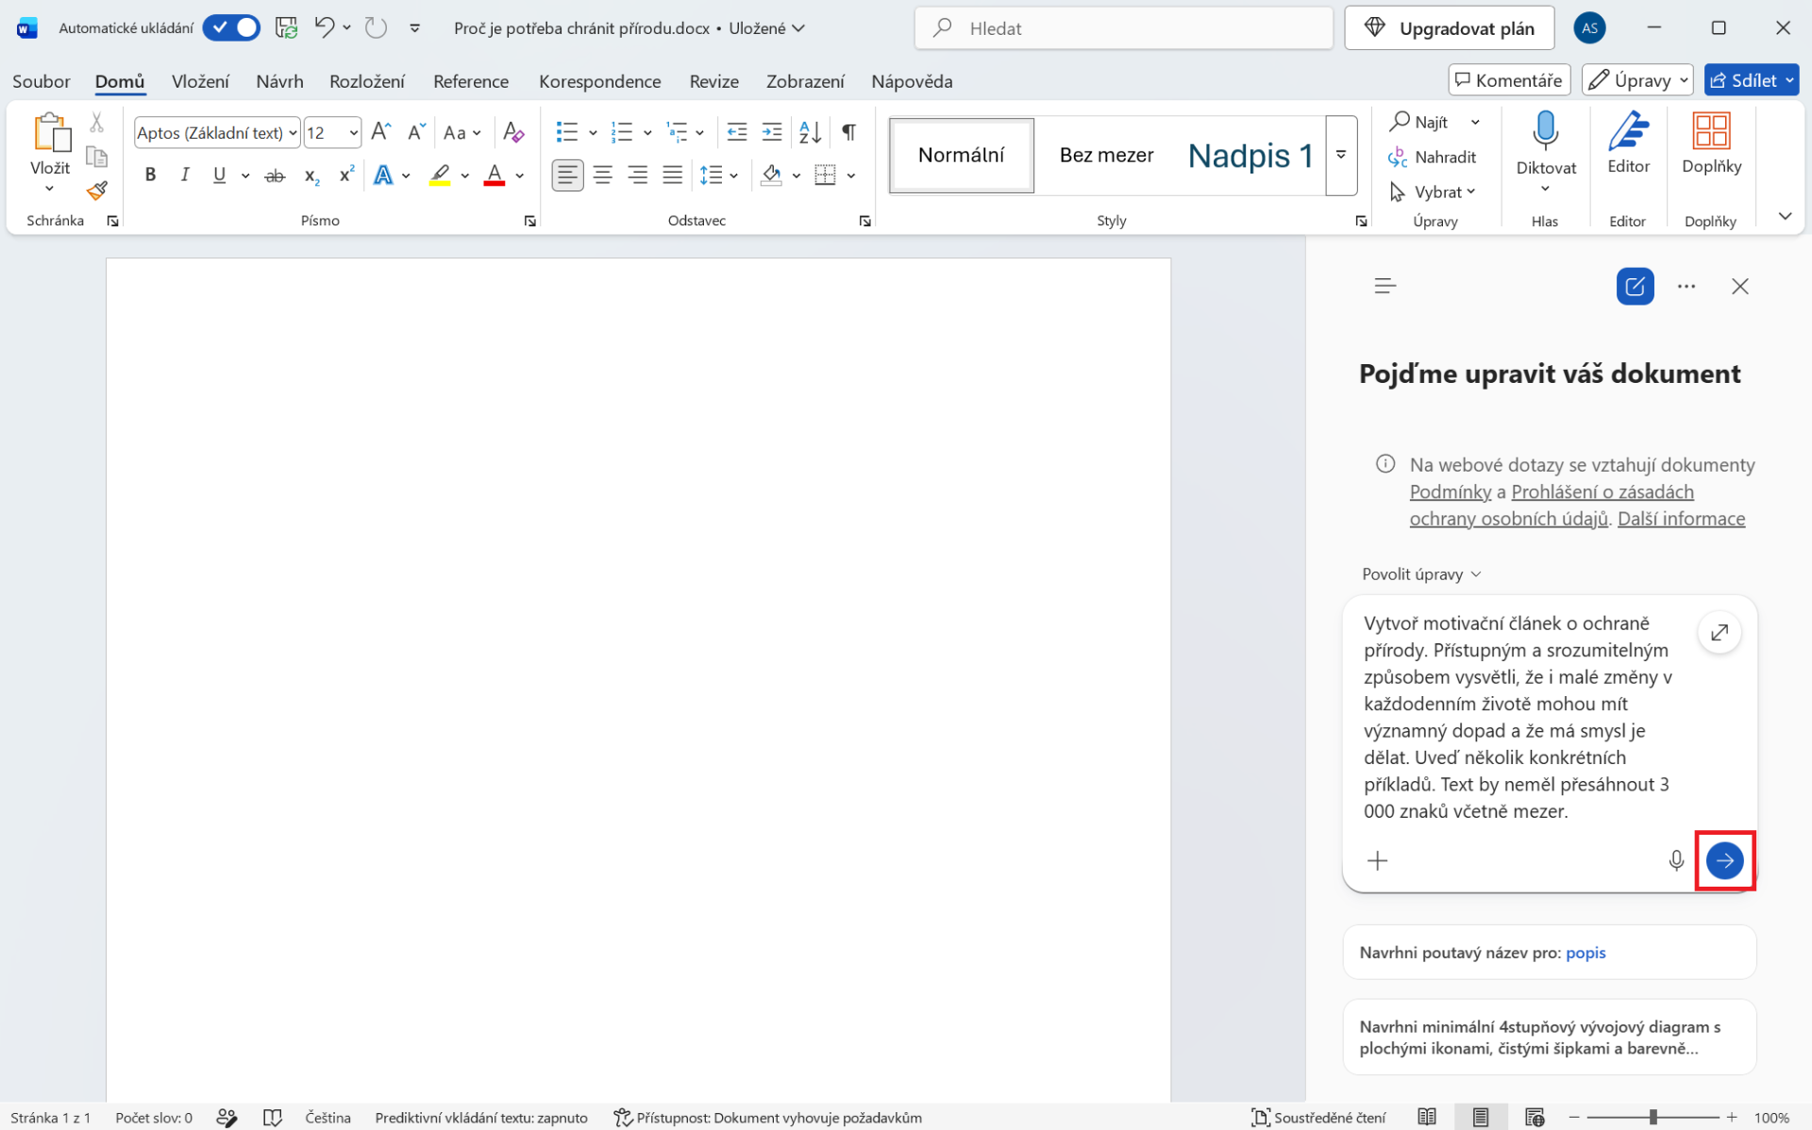The width and height of the screenshot is (1812, 1130).
Task: Switch to read mode view in the status bar
Action: pos(1427,1117)
